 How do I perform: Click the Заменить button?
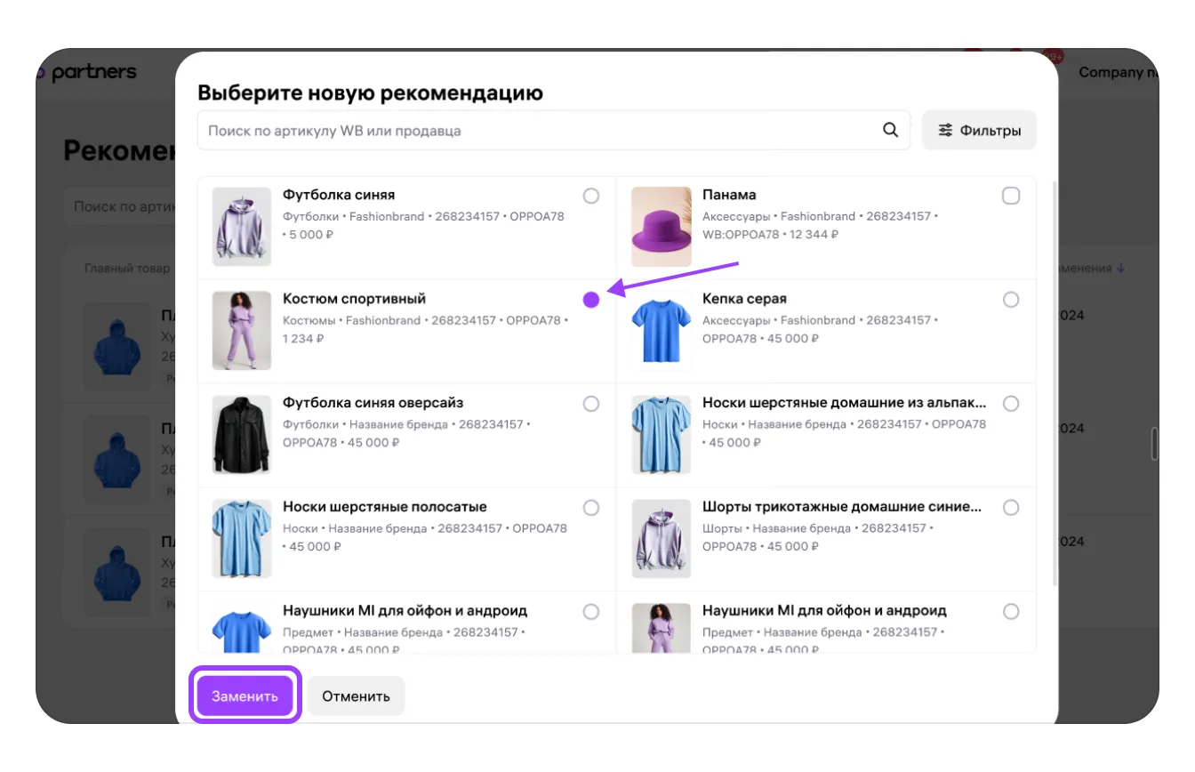245,696
